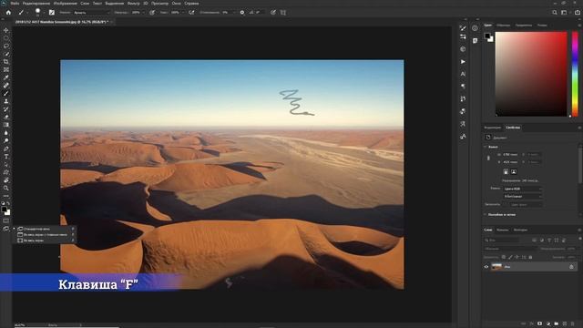Switch to the Образцы tab

coord(504,26)
